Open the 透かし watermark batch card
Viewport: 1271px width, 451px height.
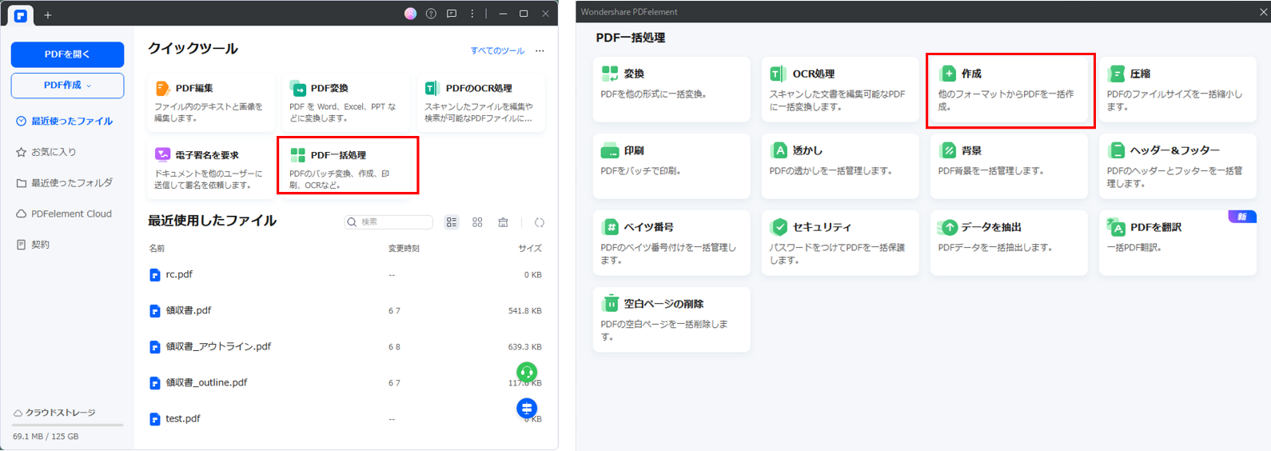point(840,166)
